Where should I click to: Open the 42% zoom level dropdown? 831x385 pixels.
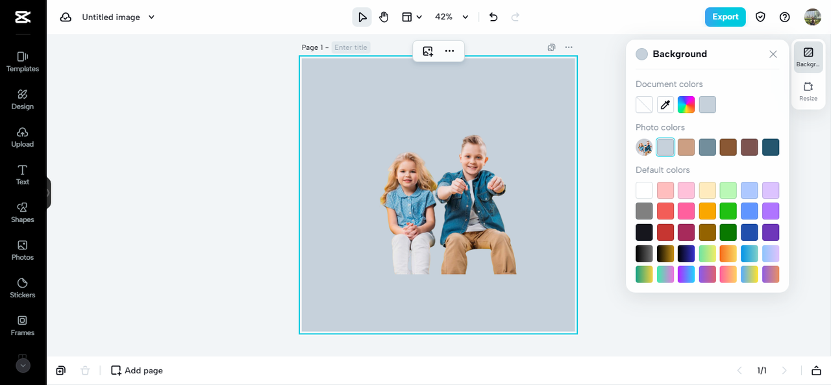pos(452,17)
